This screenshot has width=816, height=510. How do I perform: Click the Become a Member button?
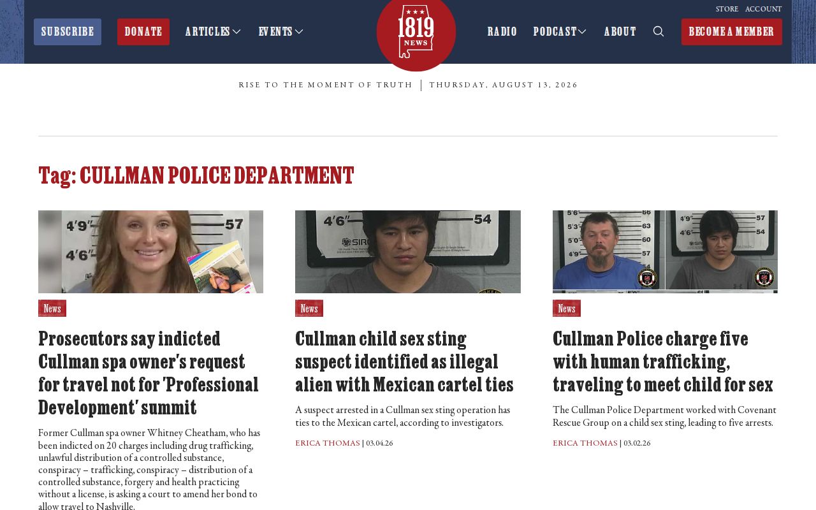tap(732, 32)
